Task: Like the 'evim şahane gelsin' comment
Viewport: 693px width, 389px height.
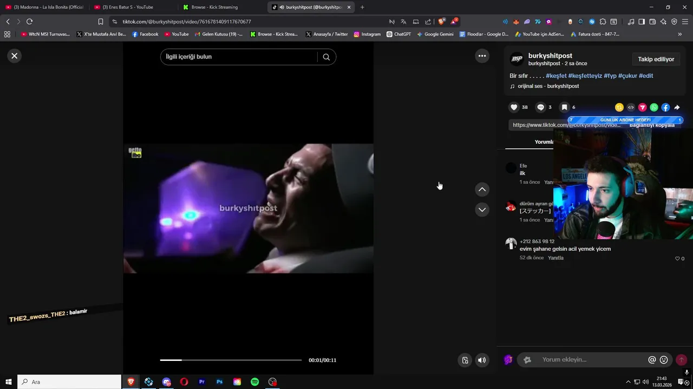Action: point(677,259)
